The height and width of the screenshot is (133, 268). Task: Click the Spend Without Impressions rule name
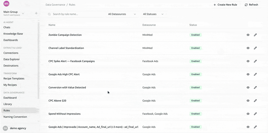[x=64, y=114]
